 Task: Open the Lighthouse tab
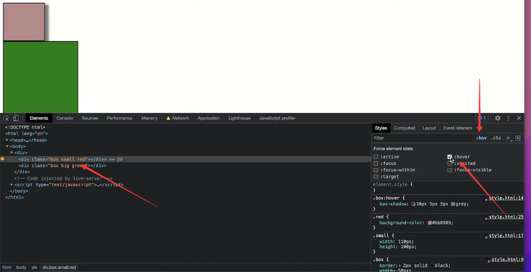(x=240, y=118)
